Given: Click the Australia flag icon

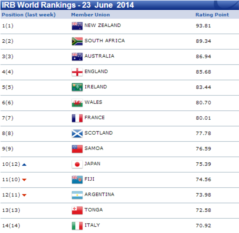Looking at the screenshot, I should point(77,57).
